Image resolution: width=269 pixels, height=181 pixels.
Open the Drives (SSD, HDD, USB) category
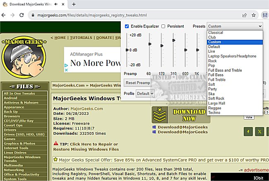click(24, 134)
